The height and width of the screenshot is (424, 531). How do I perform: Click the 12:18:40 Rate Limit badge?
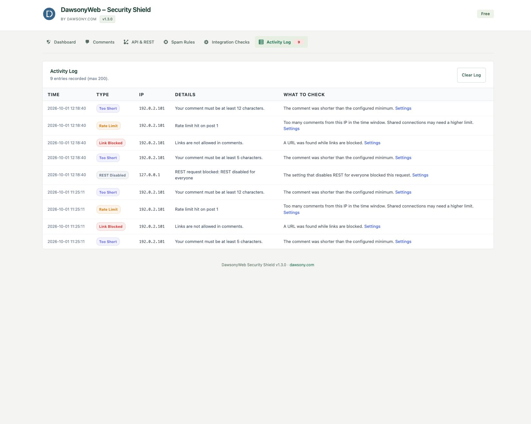(x=108, y=126)
